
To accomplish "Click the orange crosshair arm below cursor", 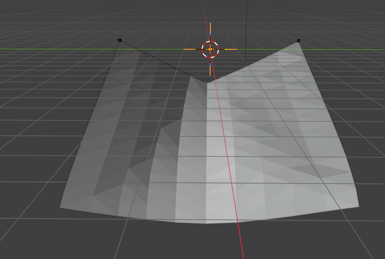I will (x=210, y=70).
